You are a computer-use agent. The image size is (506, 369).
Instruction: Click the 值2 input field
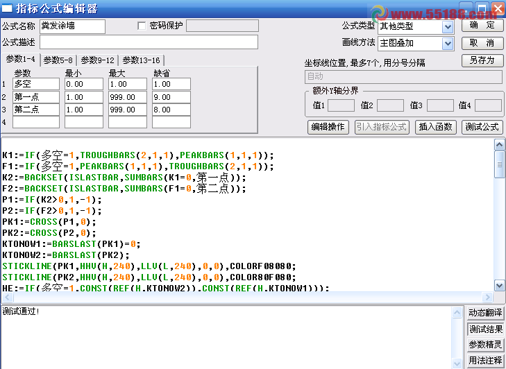(391, 105)
